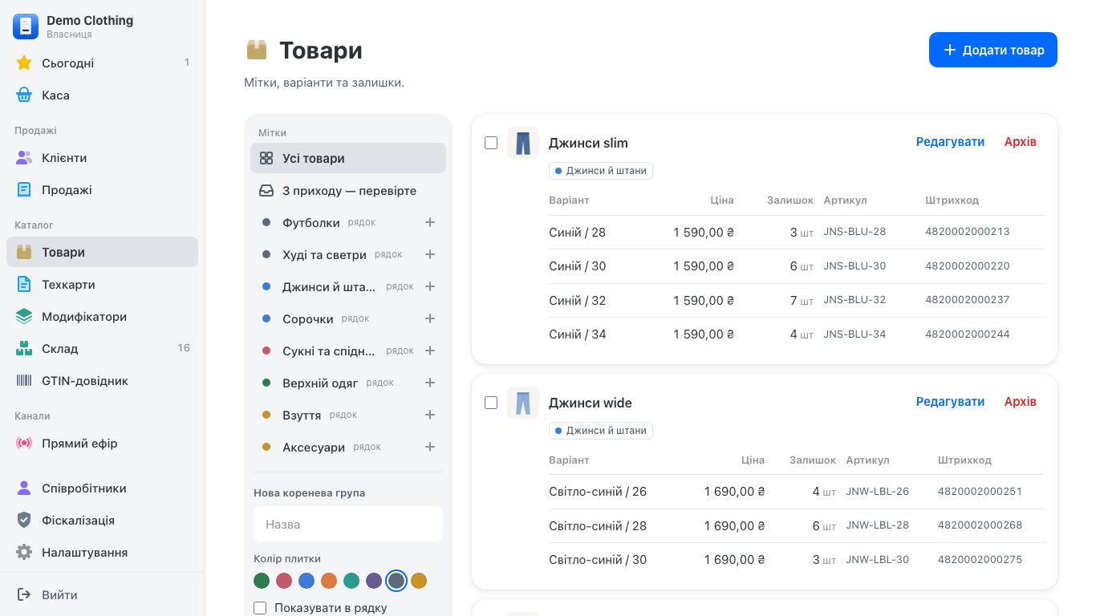Enable the Показувати в рядку checkbox
This screenshot has height=616, width=1096.
[x=260, y=608]
